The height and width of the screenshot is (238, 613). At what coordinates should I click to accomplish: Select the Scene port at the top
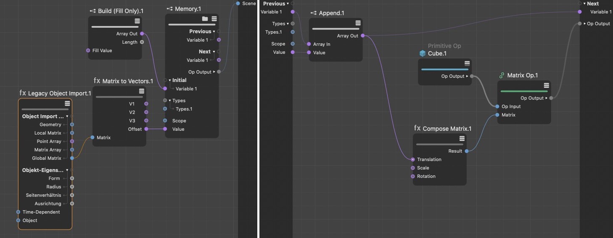pos(238,3)
